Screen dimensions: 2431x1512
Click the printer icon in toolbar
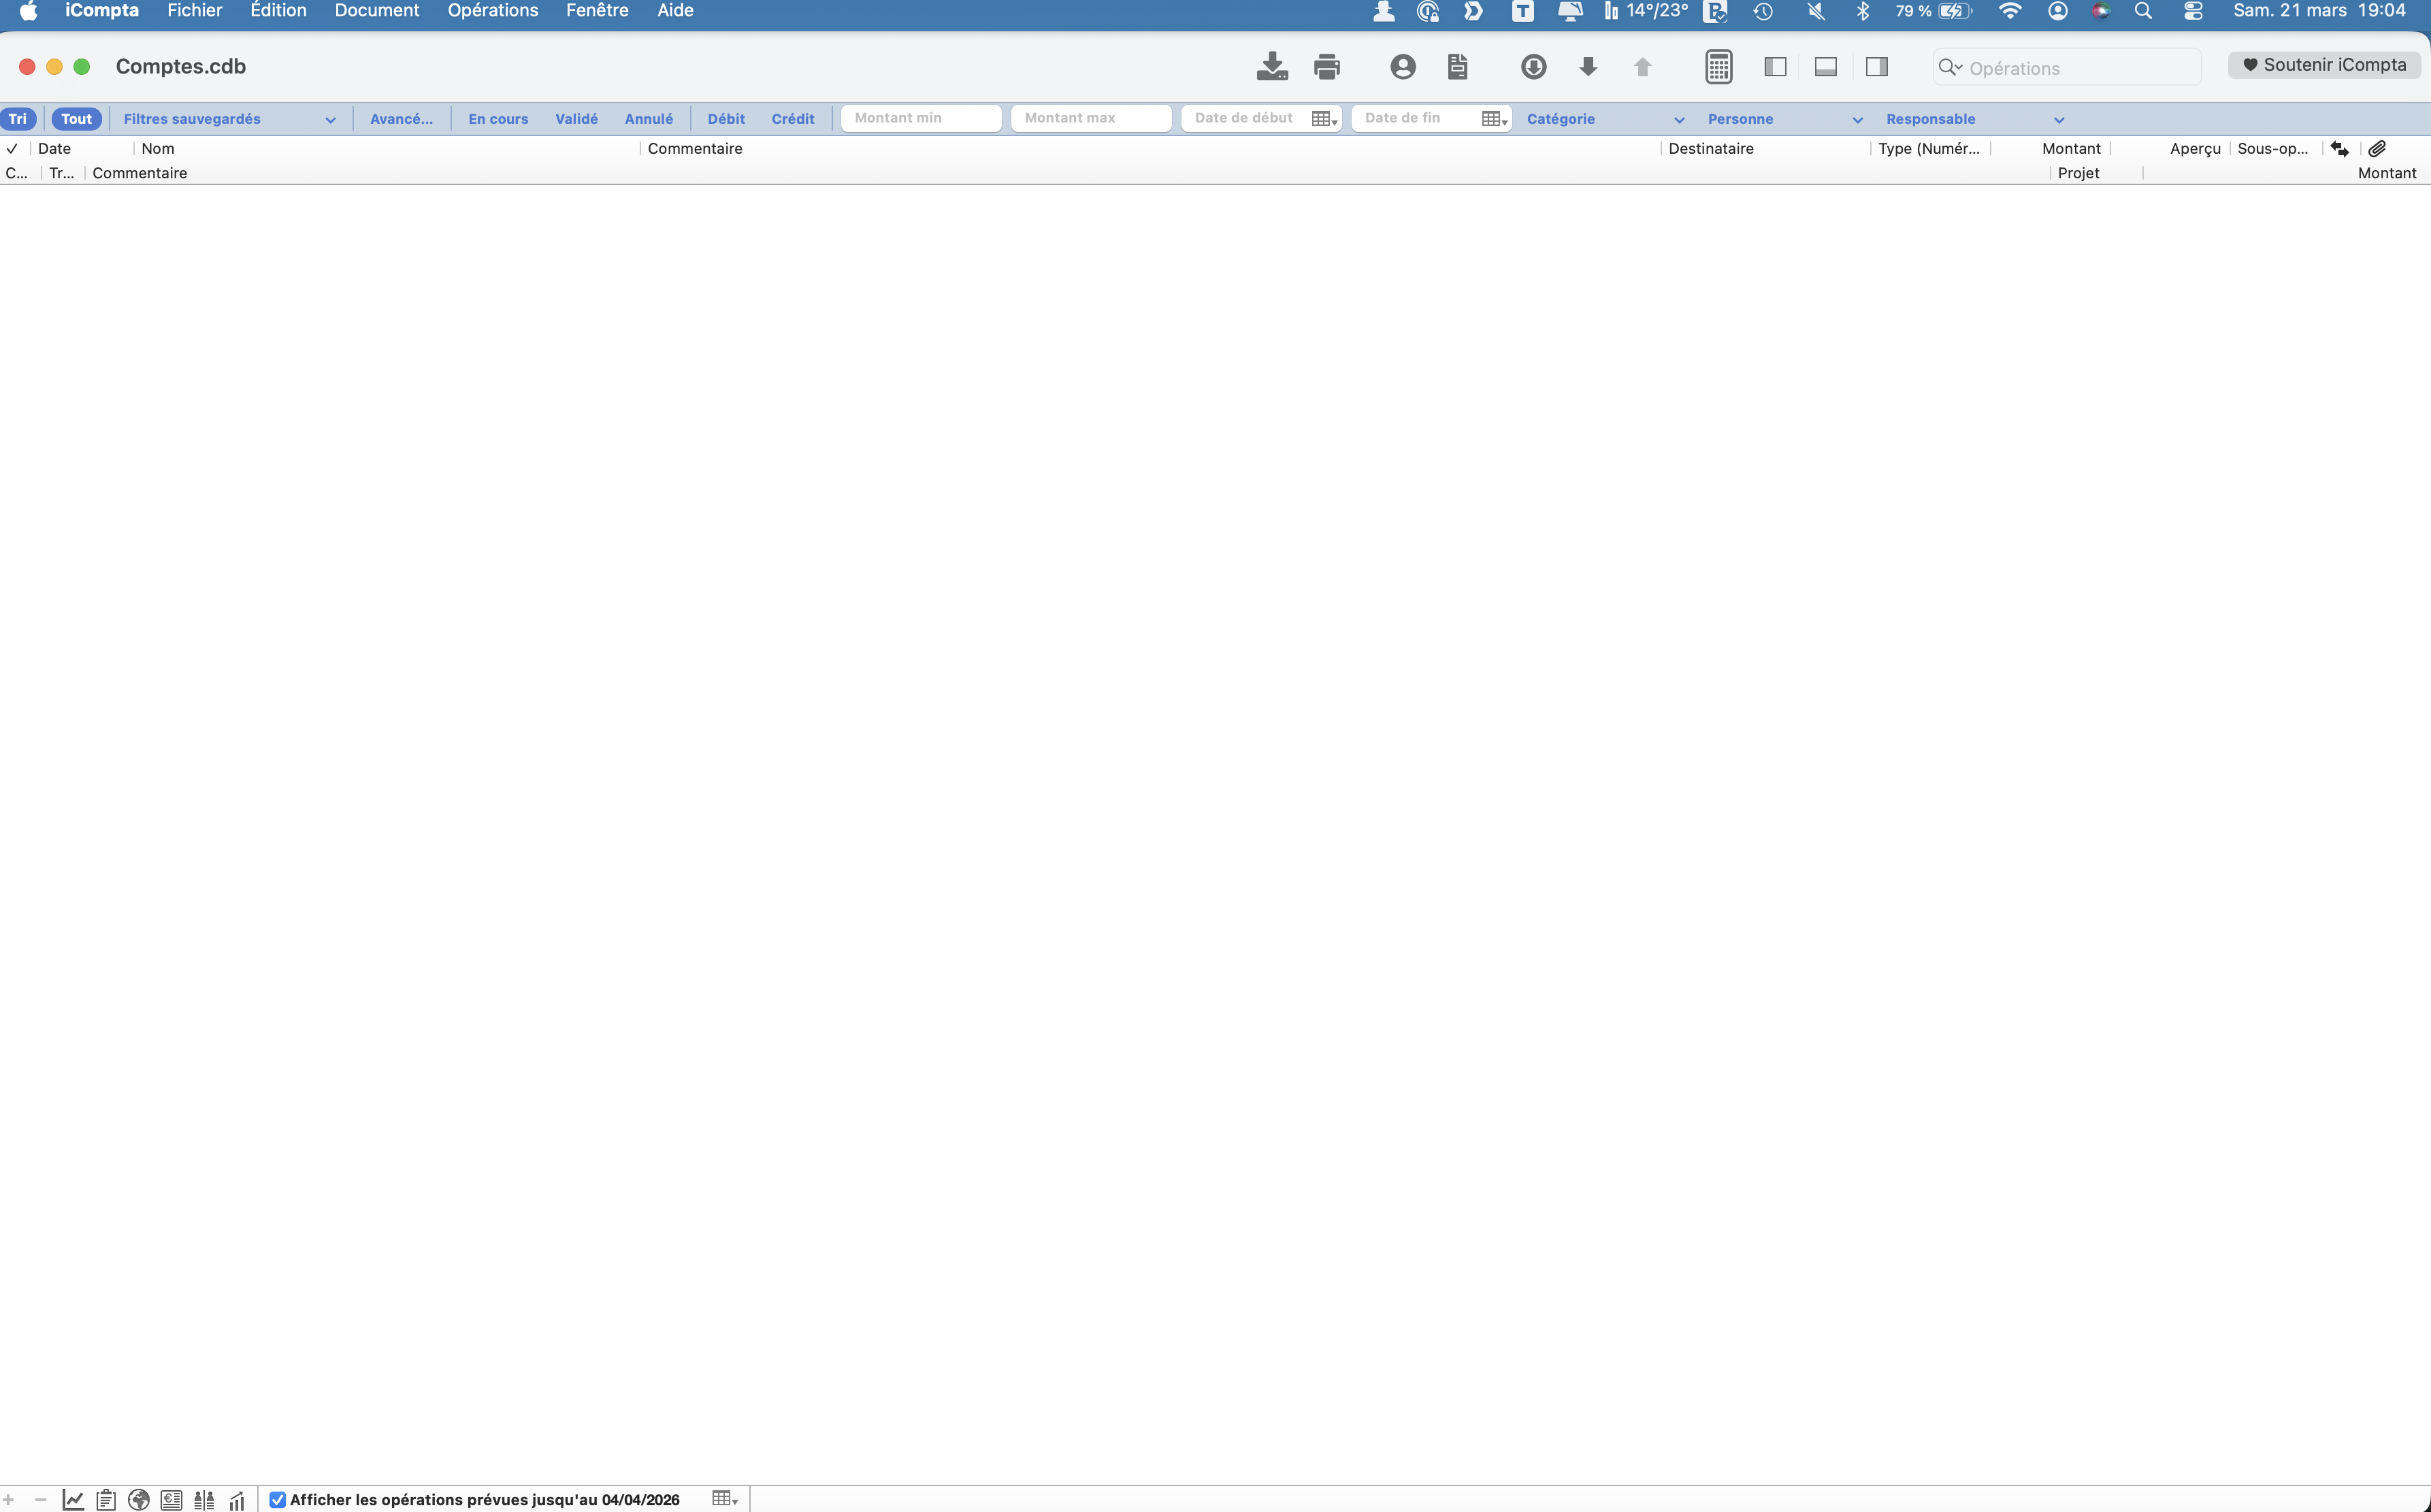(1326, 67)
